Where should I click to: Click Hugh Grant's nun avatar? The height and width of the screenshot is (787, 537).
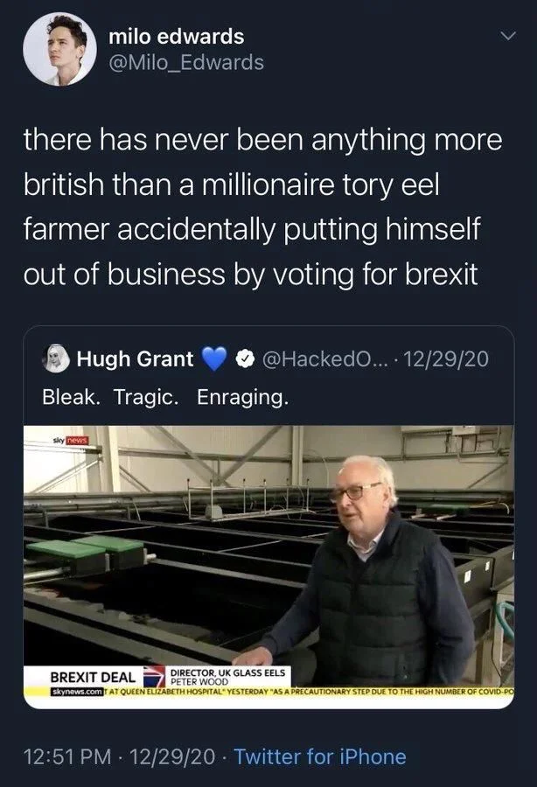pos(54,354)
